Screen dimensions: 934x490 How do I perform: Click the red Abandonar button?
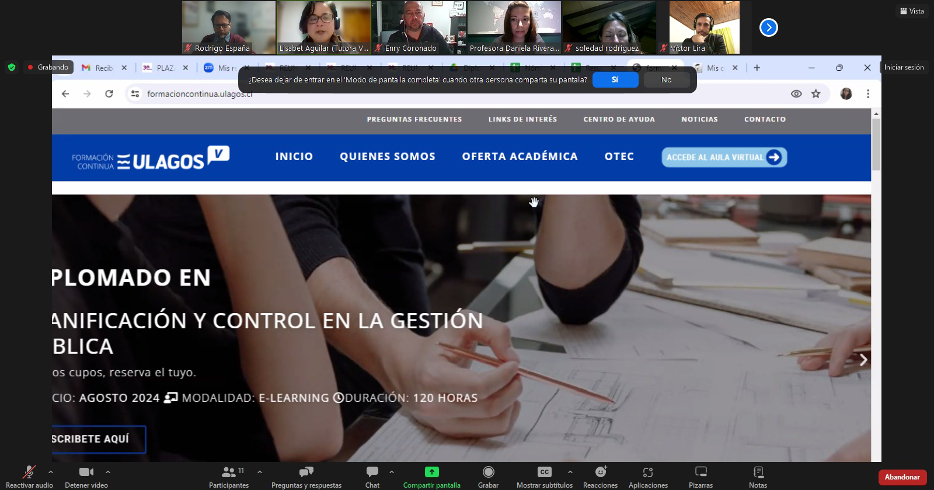click(902, 477)
